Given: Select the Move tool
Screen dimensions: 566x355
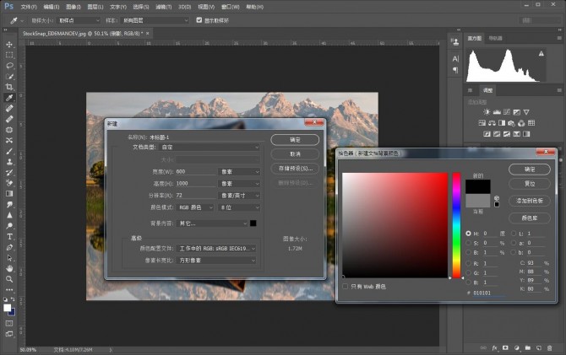Looking at the screenshot, I should tap(9, 44).
